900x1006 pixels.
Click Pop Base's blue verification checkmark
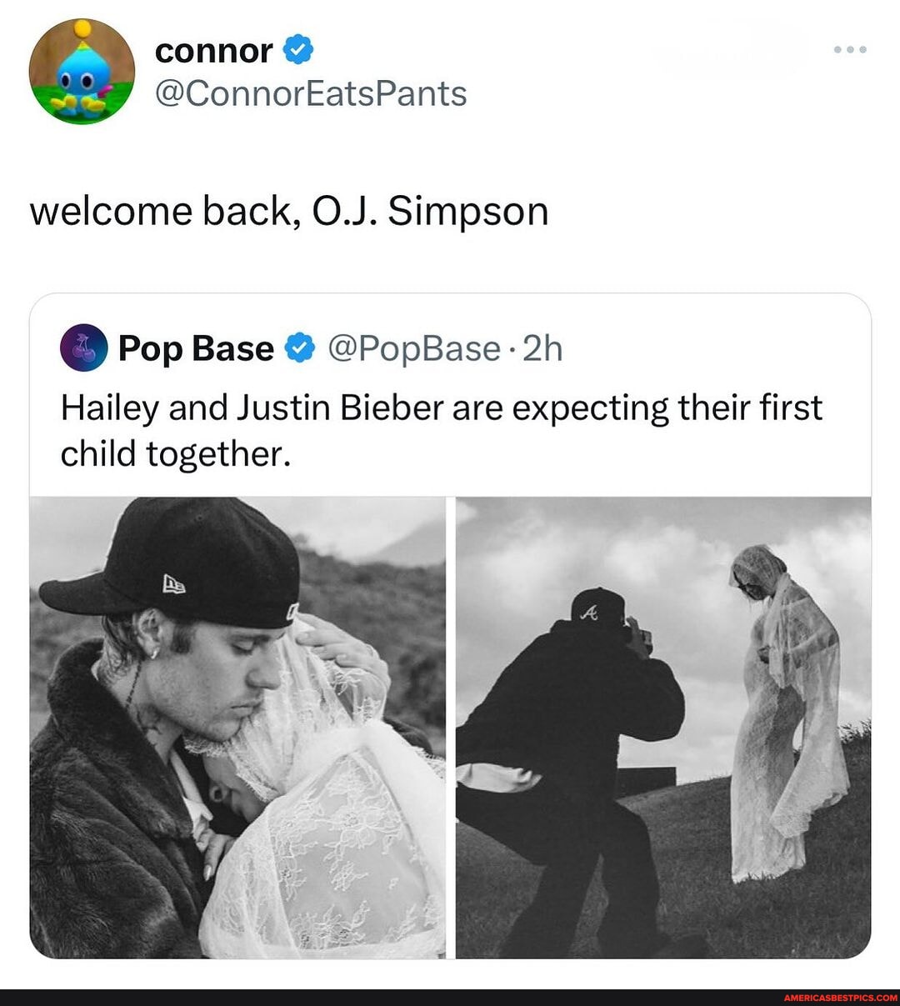(297, 348)
